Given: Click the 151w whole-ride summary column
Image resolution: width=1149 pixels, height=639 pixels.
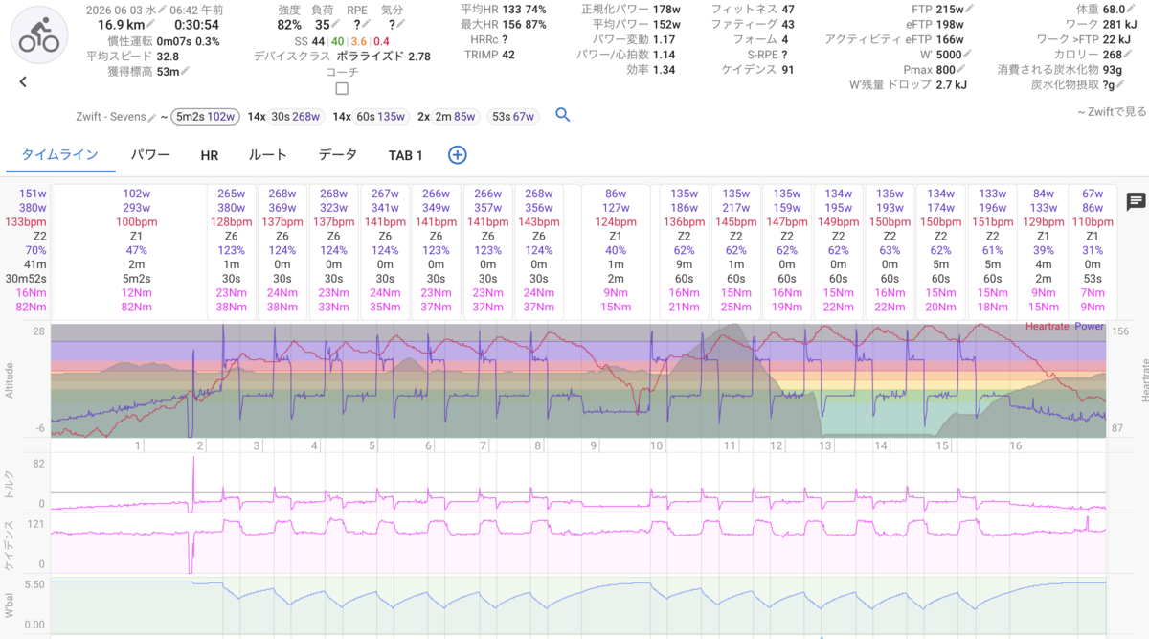Looking at the screenshot, I should point(28,251).
